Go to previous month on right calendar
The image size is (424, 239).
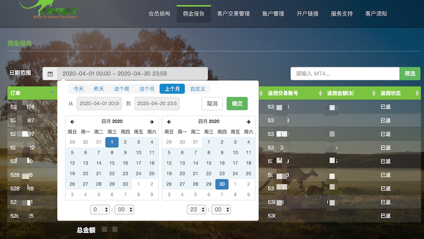[x=169, y=122]
